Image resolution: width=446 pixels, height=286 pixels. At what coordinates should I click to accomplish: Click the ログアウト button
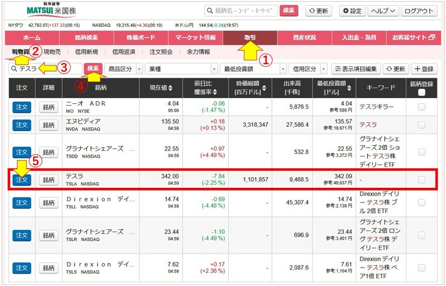click(419, 11)
